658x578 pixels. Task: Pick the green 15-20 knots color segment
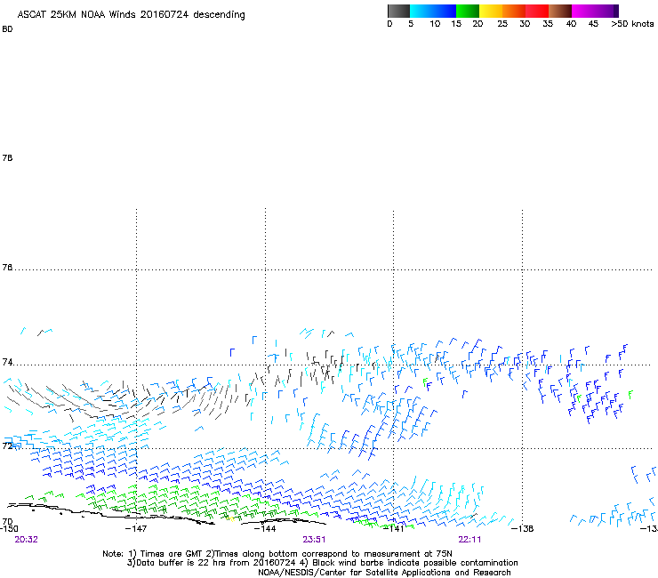click(468, 11)
